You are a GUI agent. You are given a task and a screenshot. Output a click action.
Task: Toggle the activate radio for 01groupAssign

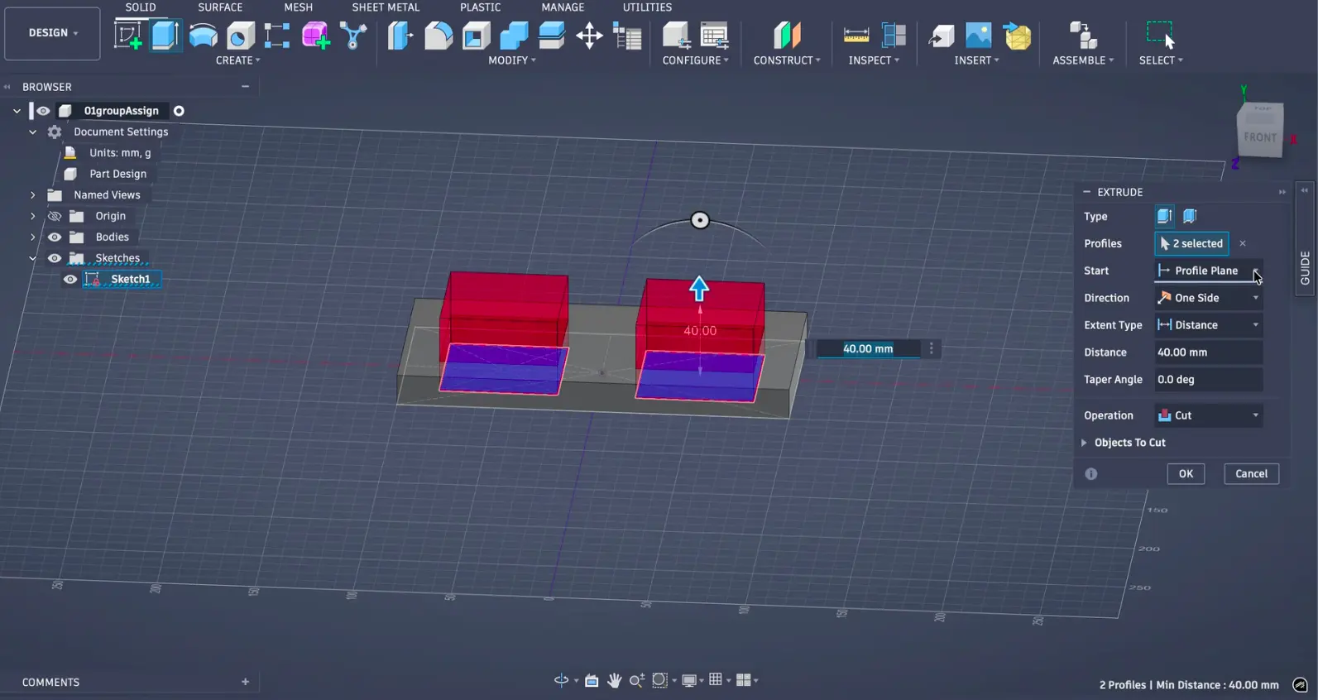click(x=179, y=111)
